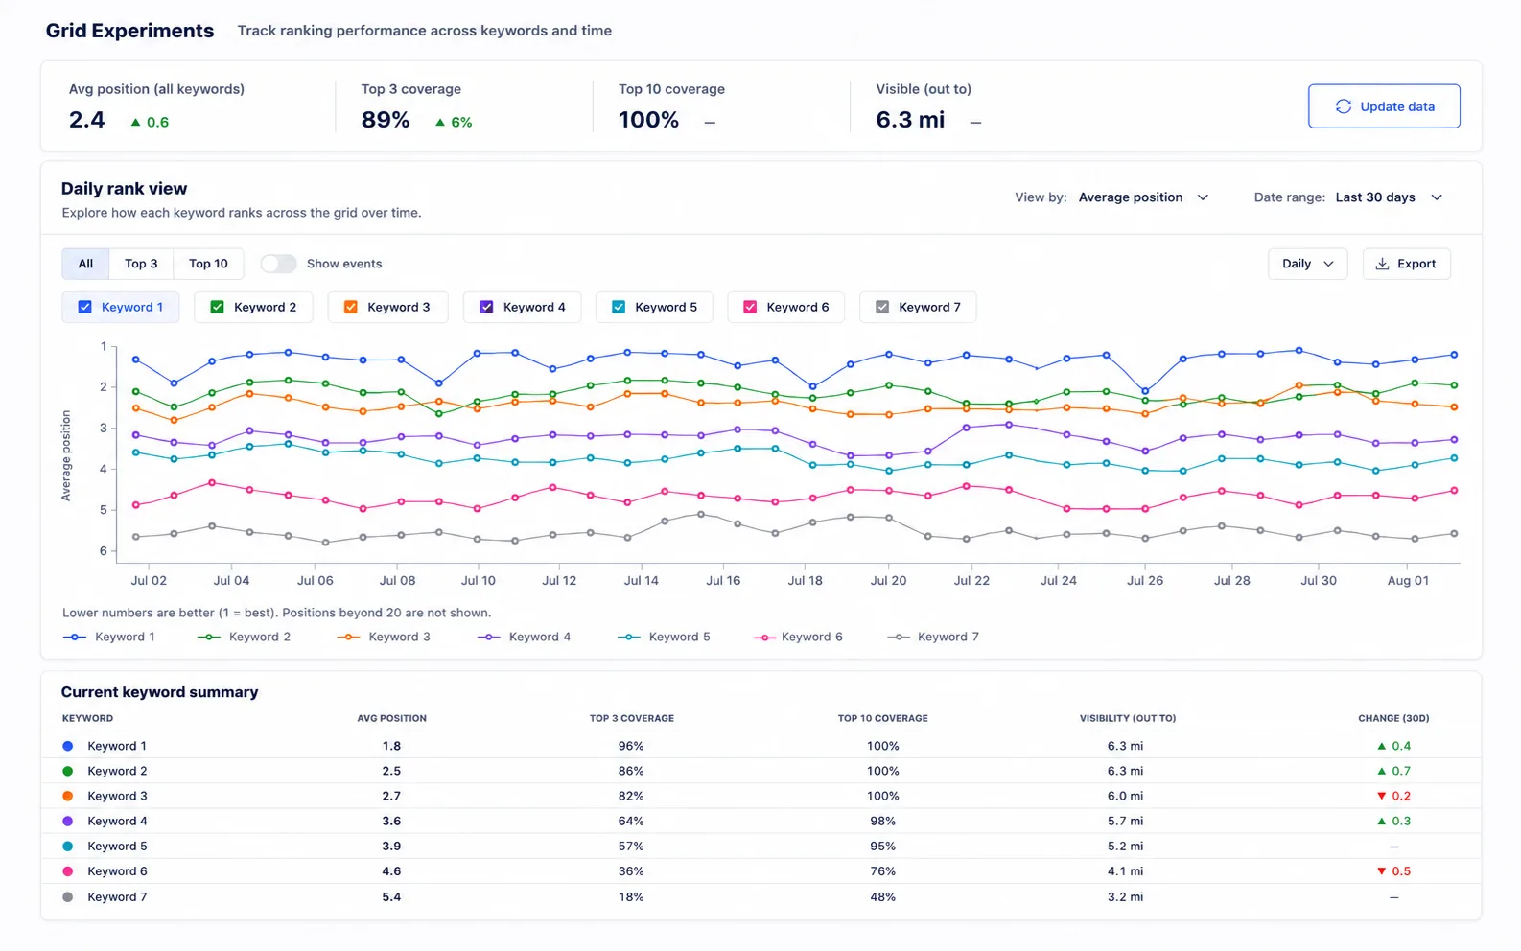Open the Date range Last 30 days dropdown

click(1389, 197)
